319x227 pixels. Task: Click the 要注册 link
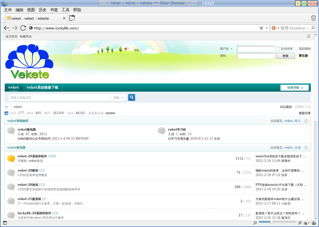(303, 56)
